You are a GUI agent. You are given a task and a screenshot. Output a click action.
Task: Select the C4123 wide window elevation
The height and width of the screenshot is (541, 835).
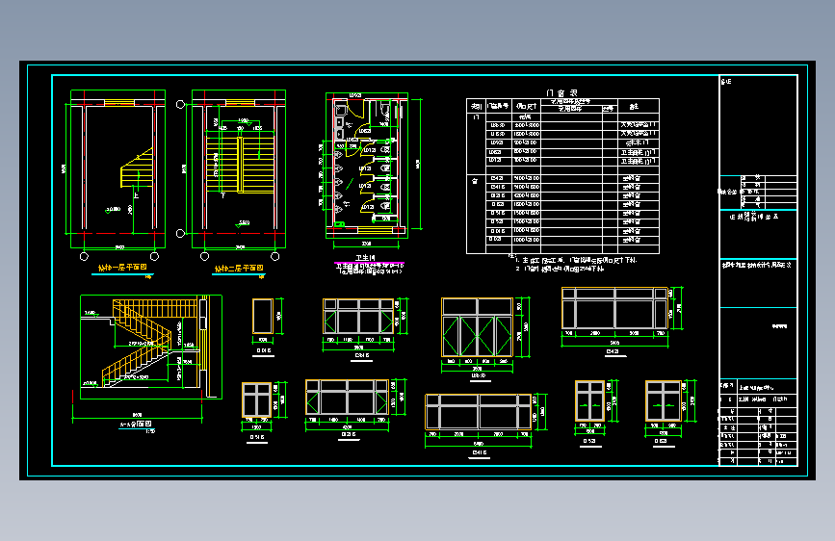[614, 308]
